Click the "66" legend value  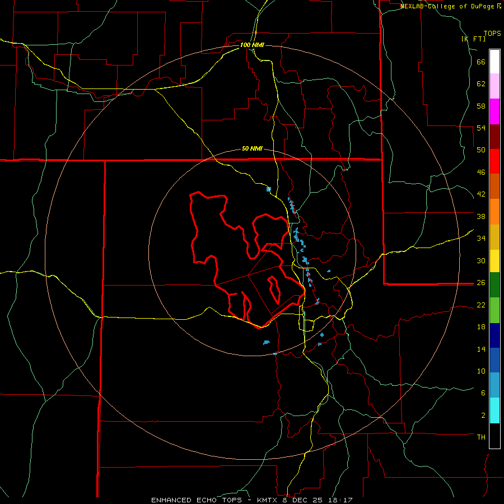coord(481,62)
